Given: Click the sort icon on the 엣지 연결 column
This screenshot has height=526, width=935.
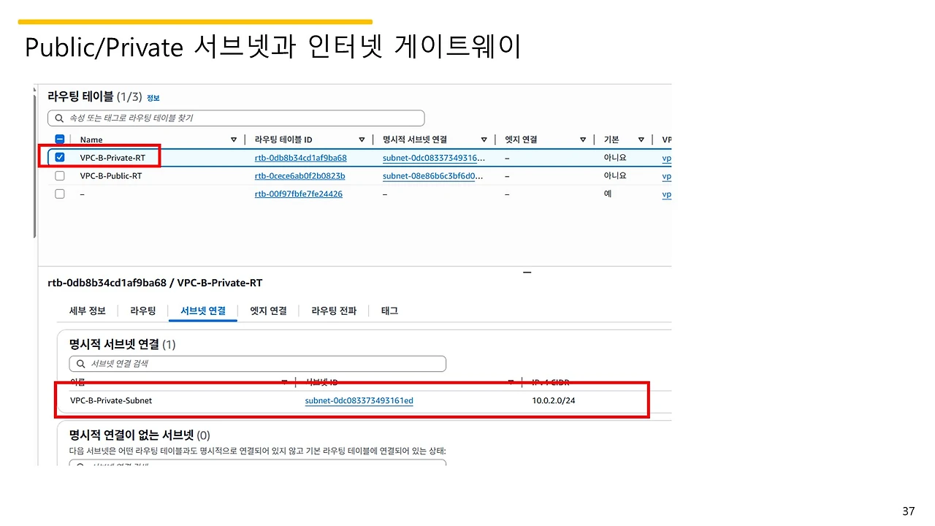Looking at the screenshot, I should [x=582, y=139].
